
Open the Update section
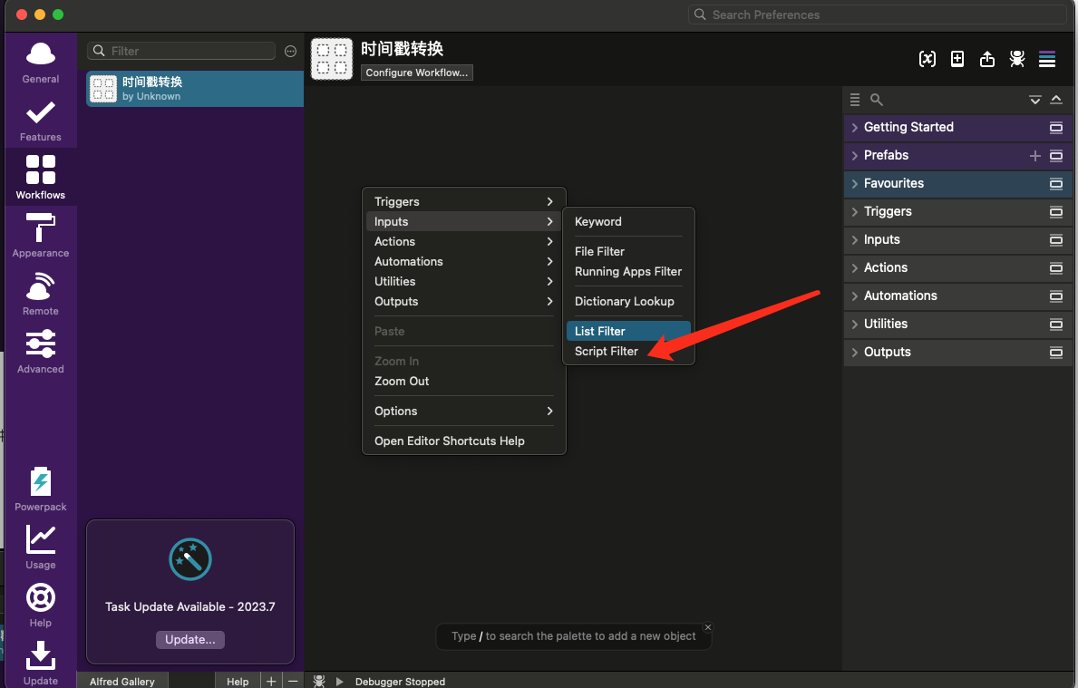(41, 663)
